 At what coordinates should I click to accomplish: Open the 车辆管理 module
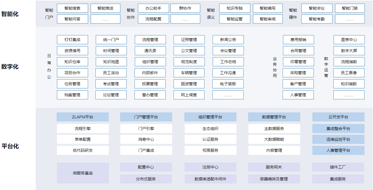(189, 73)
